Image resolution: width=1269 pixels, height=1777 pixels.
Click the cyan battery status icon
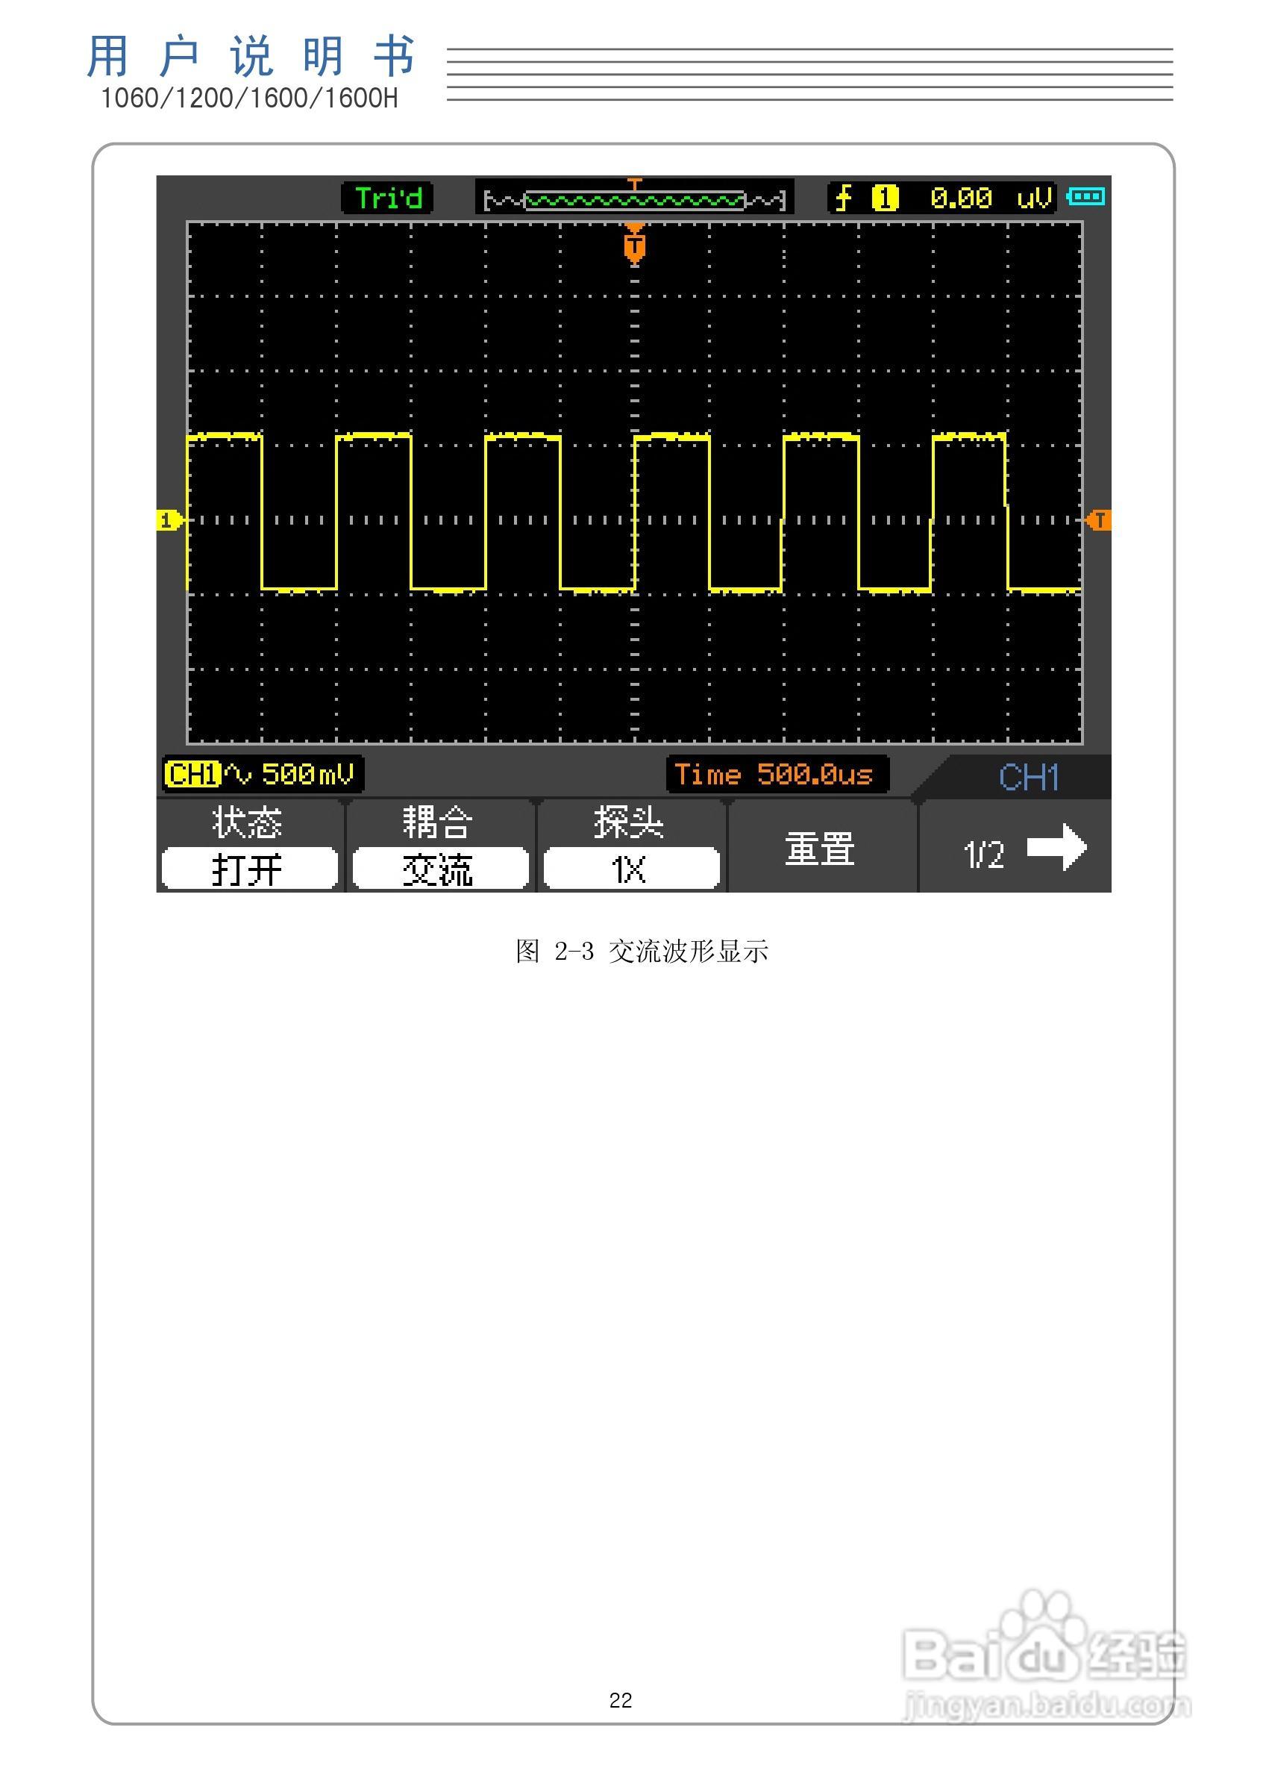[1086, 196]
